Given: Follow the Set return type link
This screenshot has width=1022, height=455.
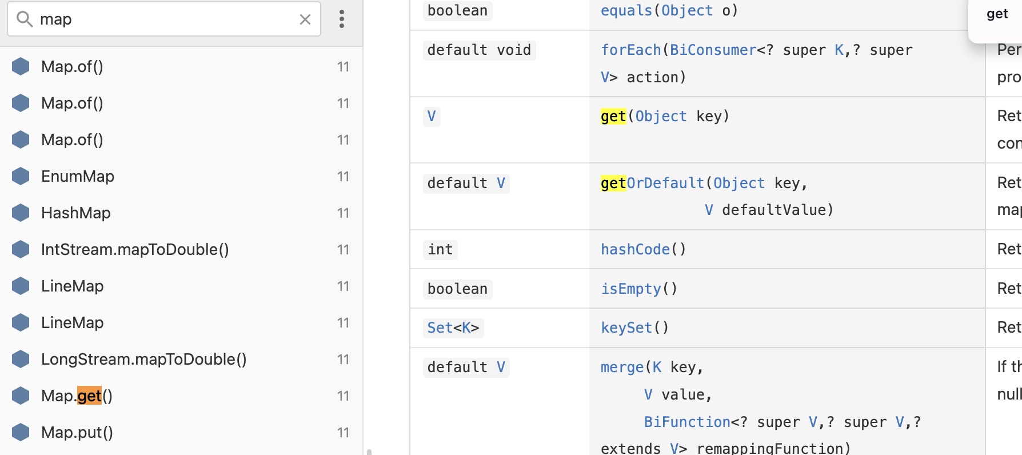Looking at the screenshot, I should pyautogui.click(x=440, y=328).
